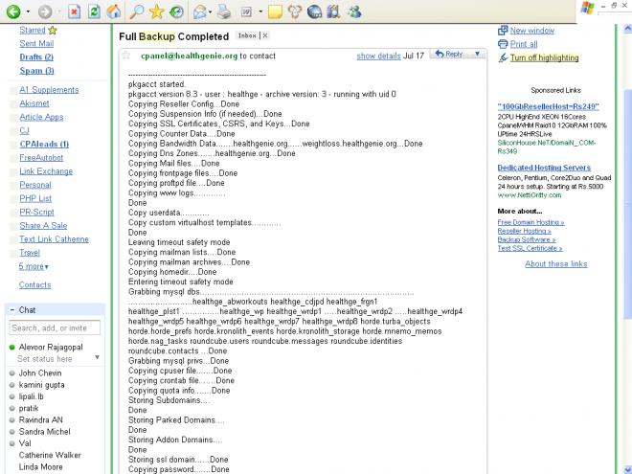Turn off highlighting link
This screenshot has width=632, height=474.
point(544,57)
